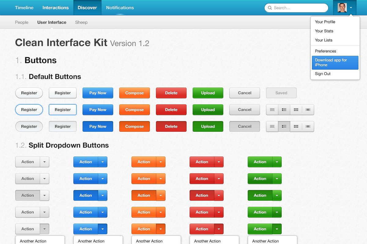Viewport: 367px width, 244px height.
Task: Open blue Action dropdown arrow in first split row
Action: [102, 162]
